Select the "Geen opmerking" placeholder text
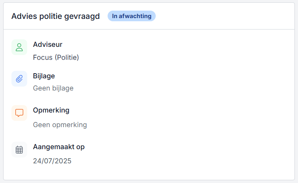The image size is (298, 183). tap(60, 125)
